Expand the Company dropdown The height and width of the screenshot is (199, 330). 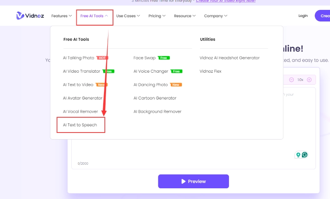tap(216, 16)
